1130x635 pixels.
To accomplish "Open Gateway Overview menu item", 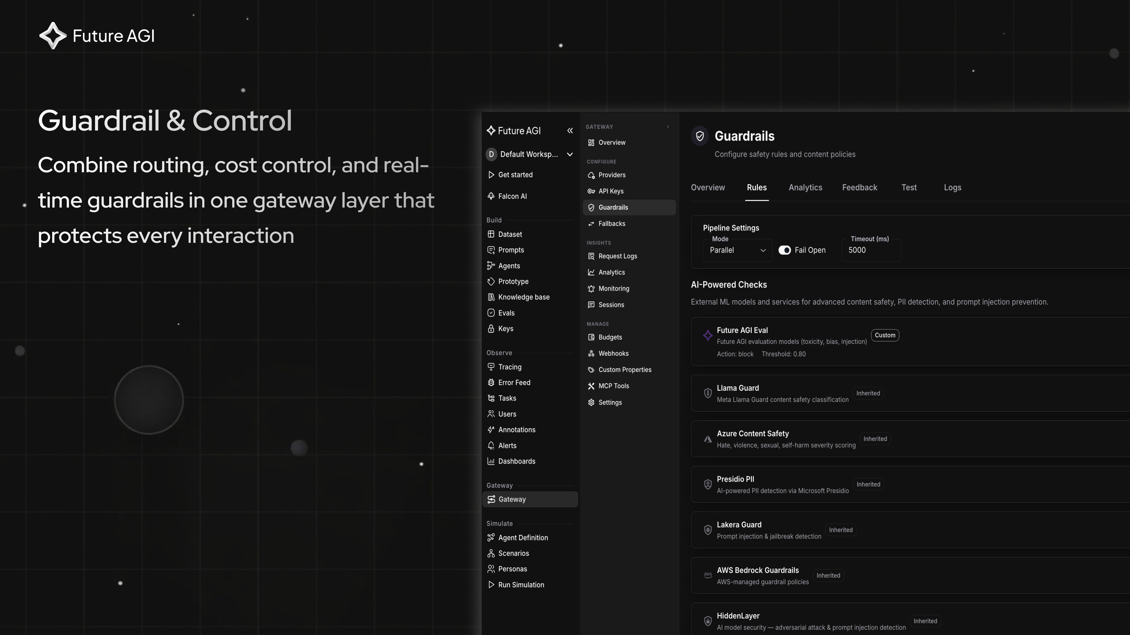I will [x=629, y=143].
